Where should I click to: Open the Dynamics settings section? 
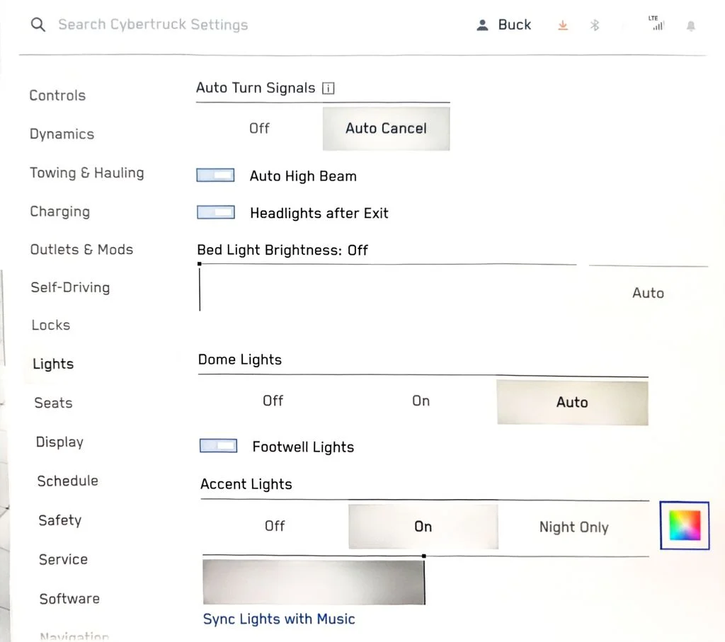62,134
